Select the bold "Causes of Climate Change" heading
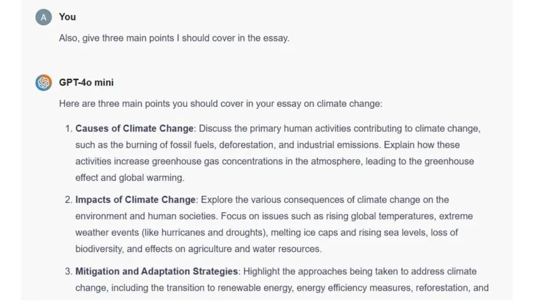Image resolution: width=537 pixels, height=302 pixels. pos(135,128)
